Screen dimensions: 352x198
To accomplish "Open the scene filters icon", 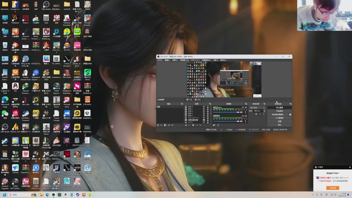I will [x=165, y=125].
